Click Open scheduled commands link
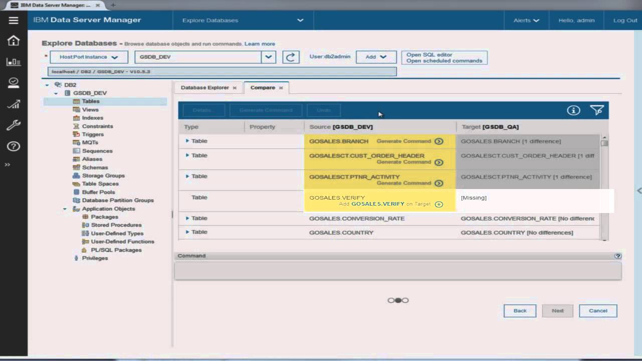642x361 pixels. click(x=444, y=61)
